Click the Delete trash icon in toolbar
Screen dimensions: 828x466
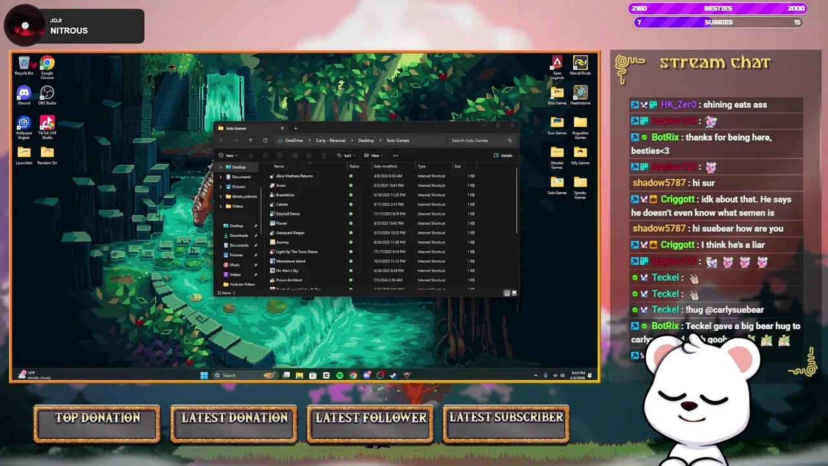click(323, 155)
